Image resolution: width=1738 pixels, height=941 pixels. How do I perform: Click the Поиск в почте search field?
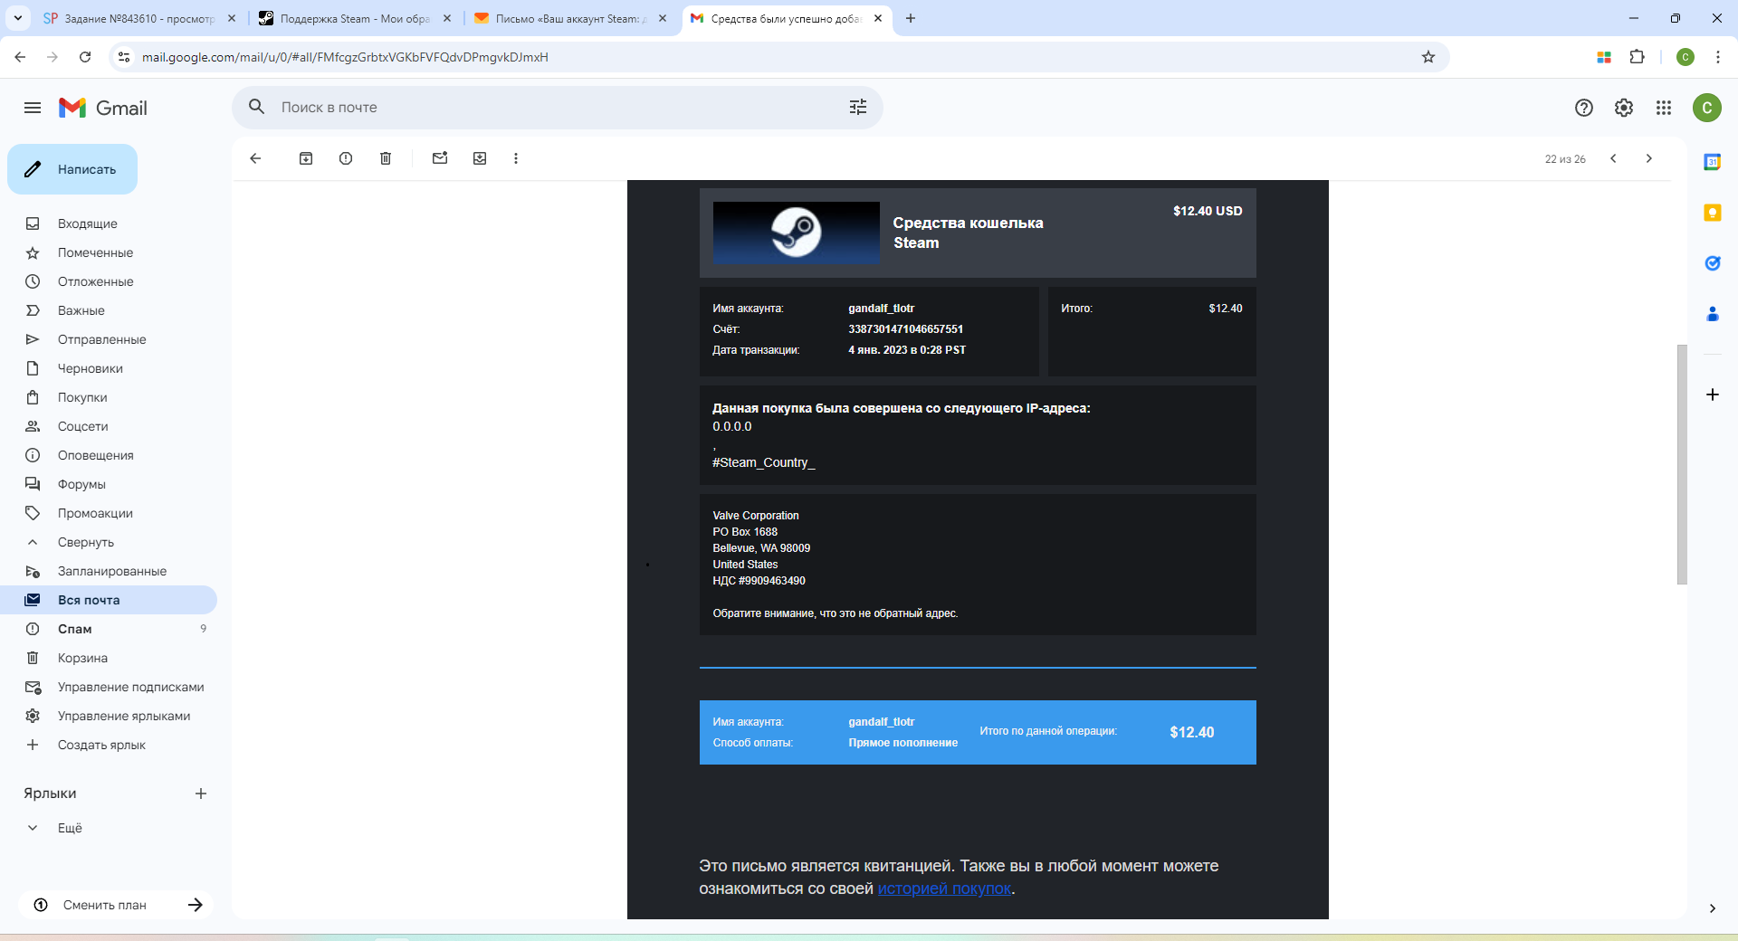point(557,107)
